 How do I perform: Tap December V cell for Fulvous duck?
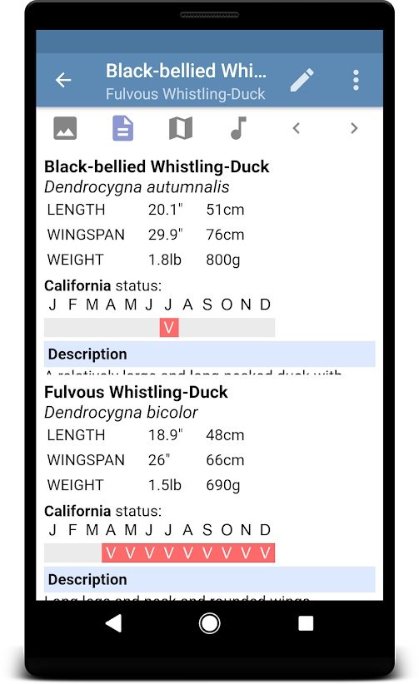coord(265,553)
